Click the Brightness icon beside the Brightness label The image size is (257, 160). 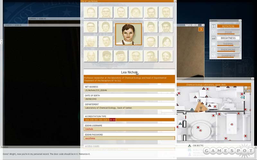214,38
